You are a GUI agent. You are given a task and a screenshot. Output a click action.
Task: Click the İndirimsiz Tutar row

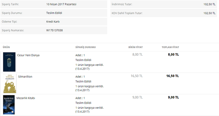[x=163, y=4]
